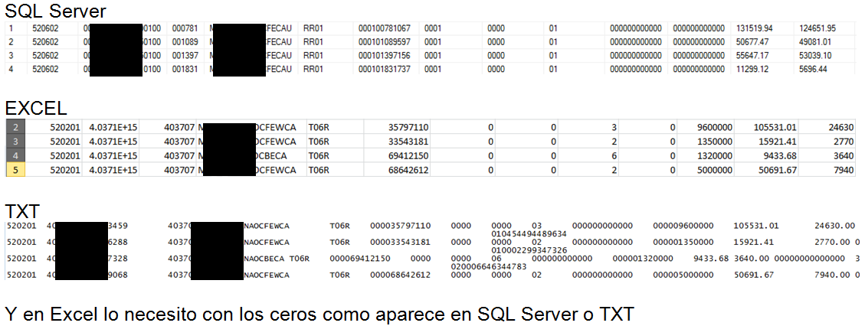Click TXT value 000033543181
Screen dimensions: 865x326
tap(400, 242)
